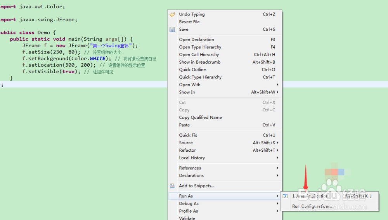Open Declaration from the context menu
The width and height of the screenshot is (388, 220).
coord(225,40)
